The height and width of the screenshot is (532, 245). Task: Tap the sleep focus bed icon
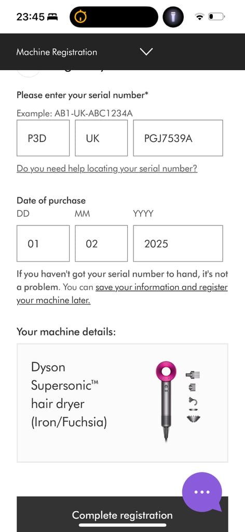tap(52, 17)
